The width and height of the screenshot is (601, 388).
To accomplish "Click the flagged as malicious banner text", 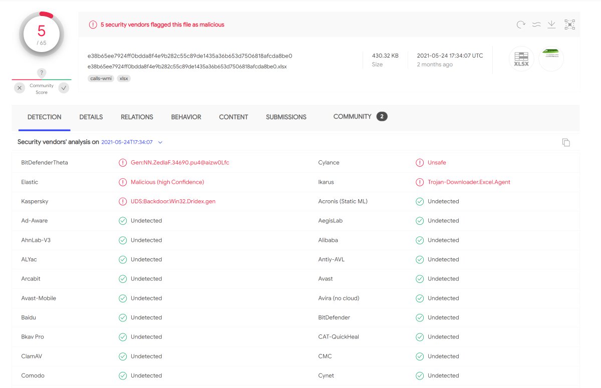I will [x=162, y=25].
